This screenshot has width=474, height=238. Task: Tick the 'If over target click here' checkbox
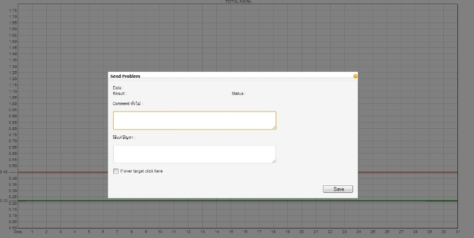(116, 171)
